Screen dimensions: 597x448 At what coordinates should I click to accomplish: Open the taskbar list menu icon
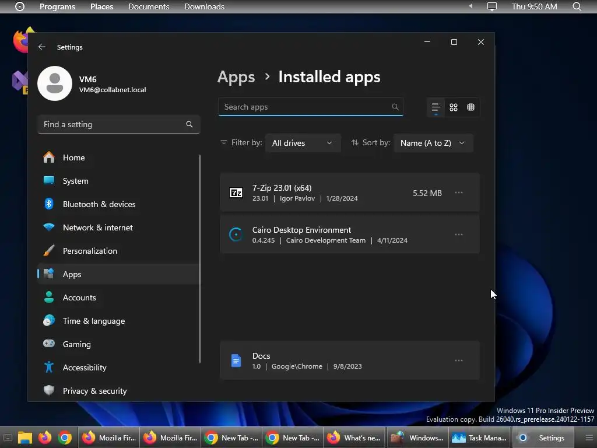pyautogui.click(x=589, y=437)
